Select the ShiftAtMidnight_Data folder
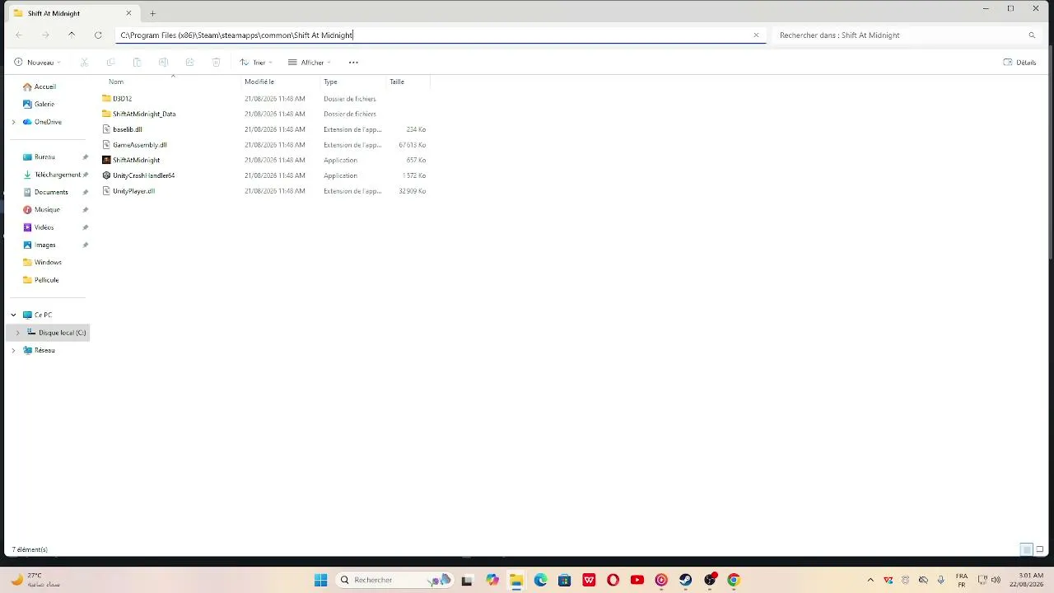 point(144,114)
